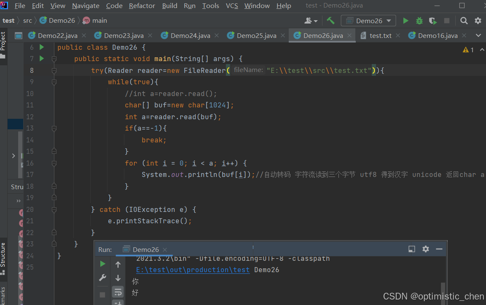
Task: Show hidden editor tabs chevron
Action: pyautogui.click(x=478, y=36)
